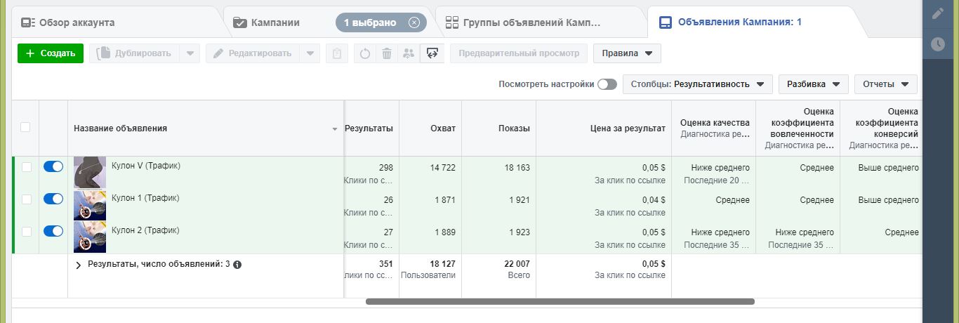Open Столбцы: Результативность columns dropdown
959x323 pixels.
[698, 84]
